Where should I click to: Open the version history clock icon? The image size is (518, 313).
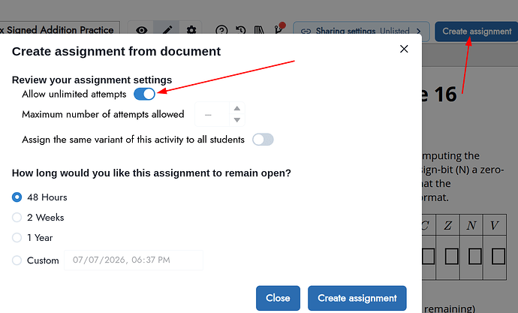[240, 30]
